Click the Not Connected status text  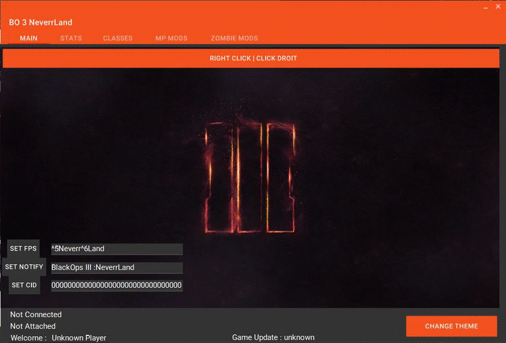pyautogui.click(x=36, y=315)
